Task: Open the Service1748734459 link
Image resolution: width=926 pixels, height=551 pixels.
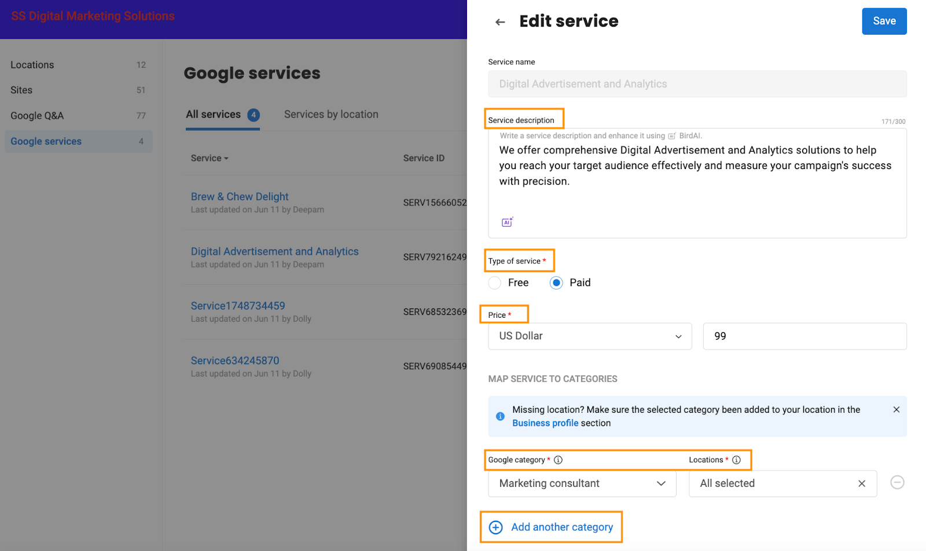Action: [x=238, y=306]
